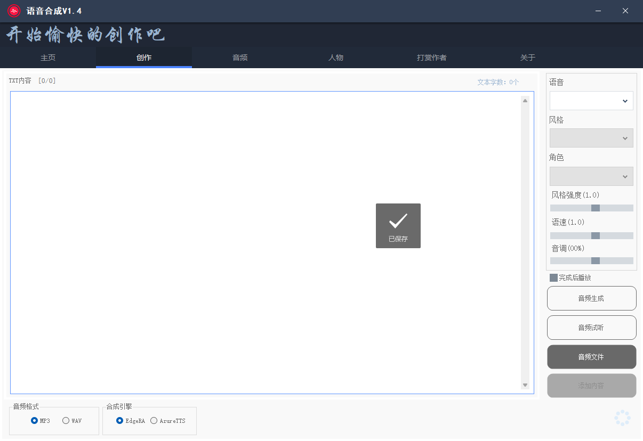The width and height of the screenshot is (643, 441).
Task: Click the saved checkmark notification
Action: 398,226
